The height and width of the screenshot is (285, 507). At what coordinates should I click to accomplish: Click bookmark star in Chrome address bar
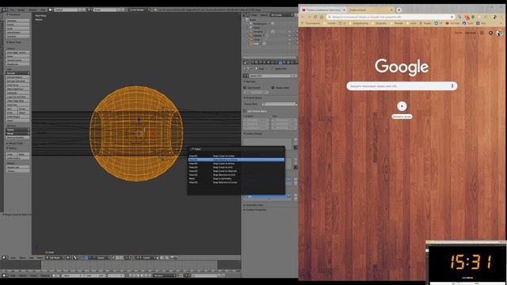(452, 17)
